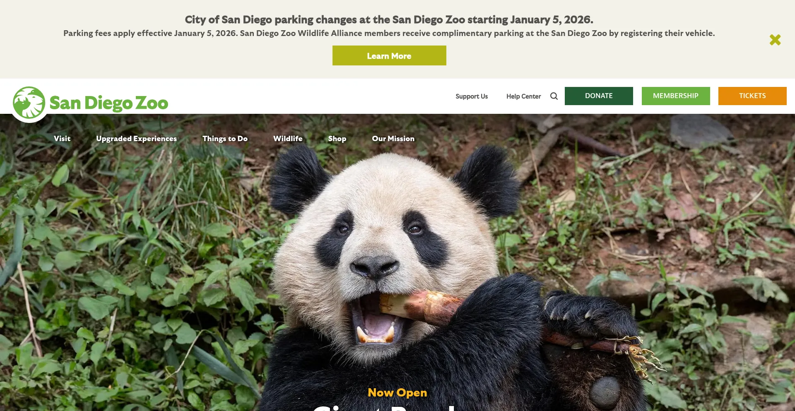Expand the Upgraded Experiences menu
The height and width of the screenshot is (411, 795).
point(136,139)
